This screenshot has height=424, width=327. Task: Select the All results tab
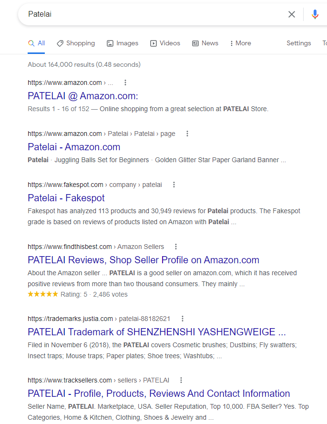tap(37, 43)
